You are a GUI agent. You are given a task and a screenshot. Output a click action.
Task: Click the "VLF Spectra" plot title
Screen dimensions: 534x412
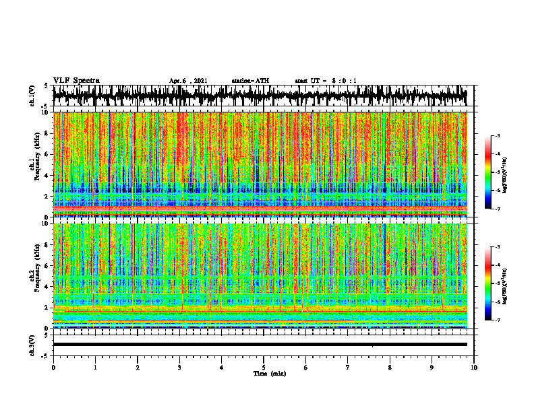pos(76,81)
